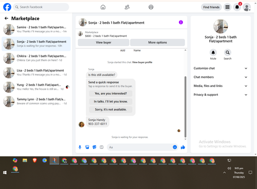Open the View buyer profile link
This screenshot has width=257, height=189.
[x=142, y=62]
